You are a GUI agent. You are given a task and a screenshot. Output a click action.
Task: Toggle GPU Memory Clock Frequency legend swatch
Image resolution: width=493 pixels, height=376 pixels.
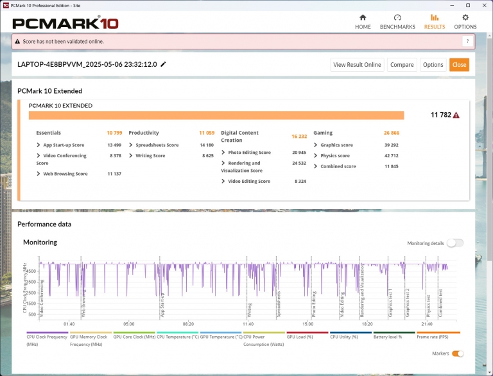coord(91,332)
